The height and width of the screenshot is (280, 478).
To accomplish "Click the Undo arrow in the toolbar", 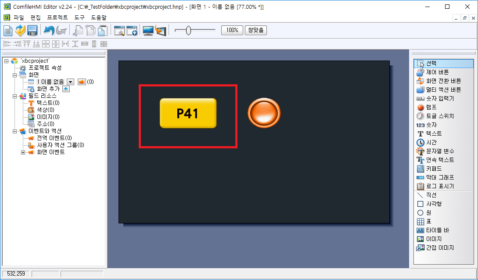I will pyautogui.click(x=49, y=30).
